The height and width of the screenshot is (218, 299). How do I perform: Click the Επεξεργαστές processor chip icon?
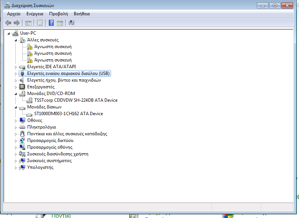[x=22, y=87]
